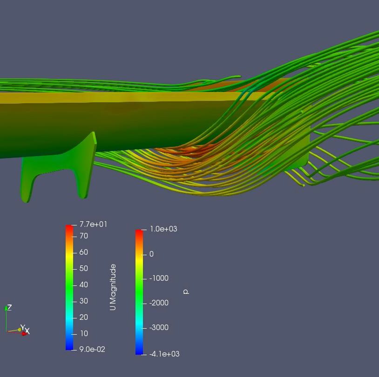
Task: Click the 1.0e+03 pressure maximum label
Action: pos(163,229)
